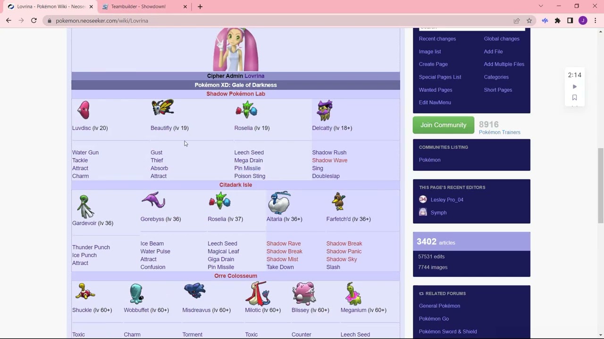Click the Farfetch'd sprite image
The width and height of the screenshot is (604, 339).
coord(339,202)
